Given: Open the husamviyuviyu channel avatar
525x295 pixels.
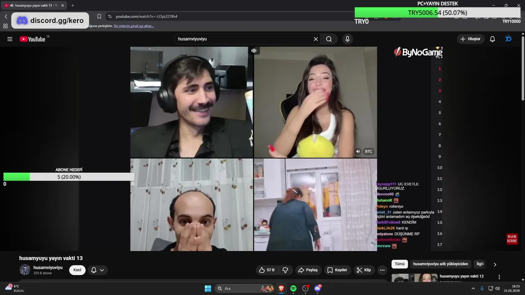Looking at the screenshot, I should (25, 270).
